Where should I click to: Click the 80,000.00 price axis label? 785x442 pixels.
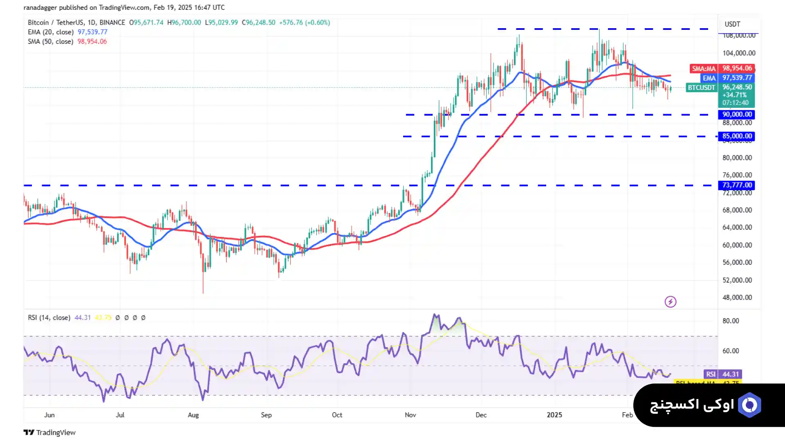(737, 157)
